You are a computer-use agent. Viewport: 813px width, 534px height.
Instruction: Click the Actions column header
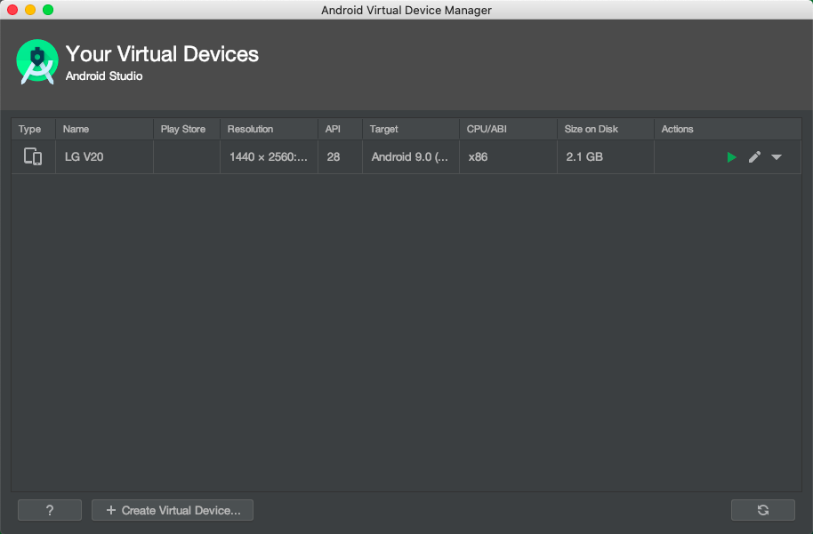tap(728, 129)
